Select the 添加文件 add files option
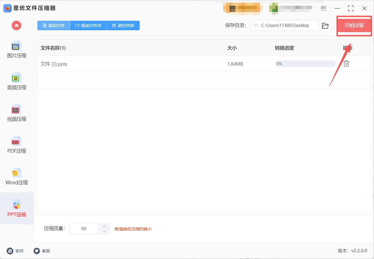 53,25
